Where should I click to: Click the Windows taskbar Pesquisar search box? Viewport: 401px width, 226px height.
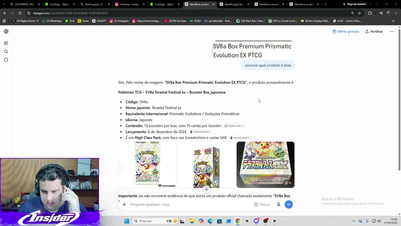155,221
